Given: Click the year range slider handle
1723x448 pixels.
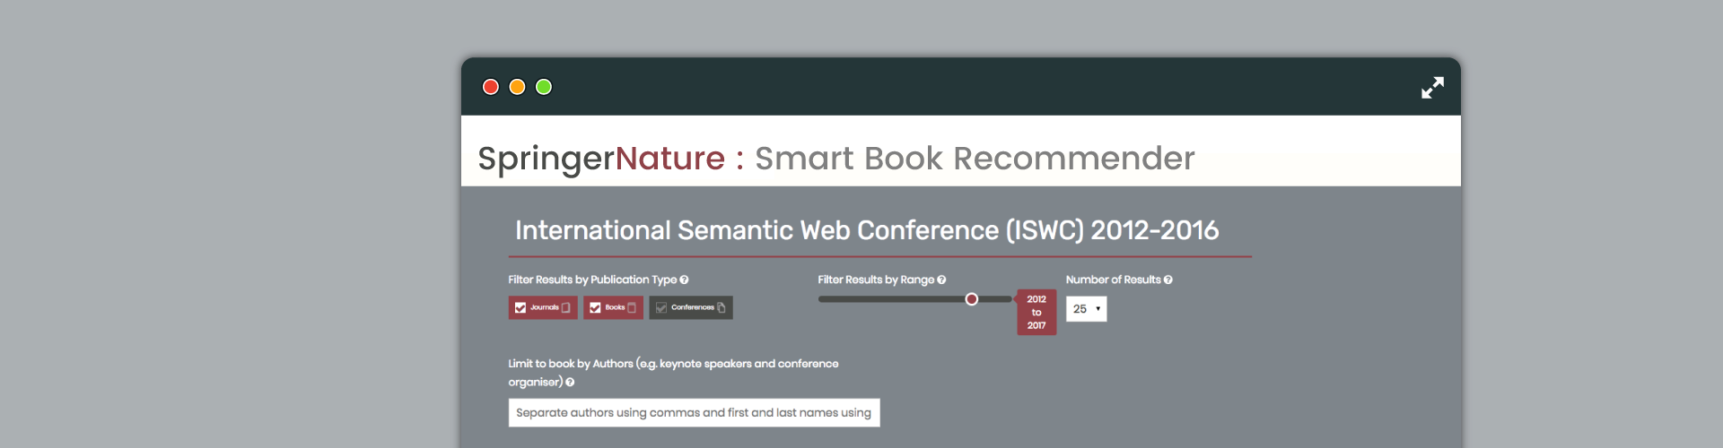Looking at the screenshot, I should 972,299.
